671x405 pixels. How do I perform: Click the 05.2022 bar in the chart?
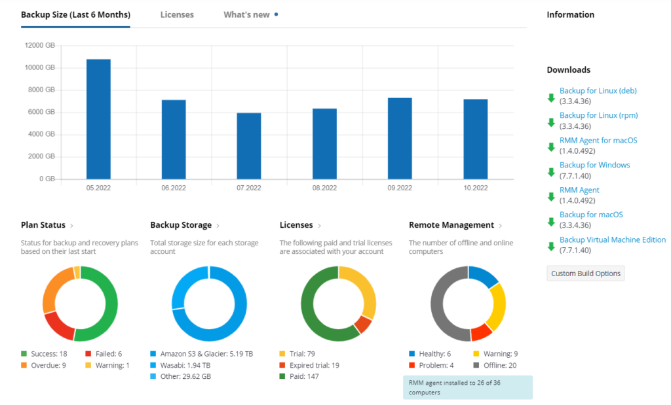98,118
